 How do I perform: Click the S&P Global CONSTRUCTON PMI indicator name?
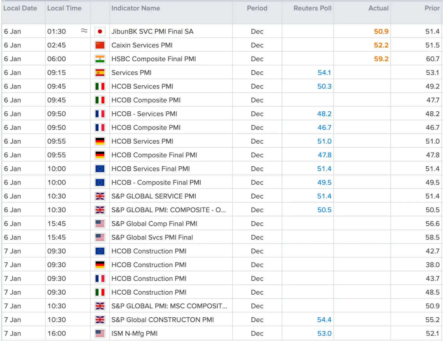click(162, 320)
